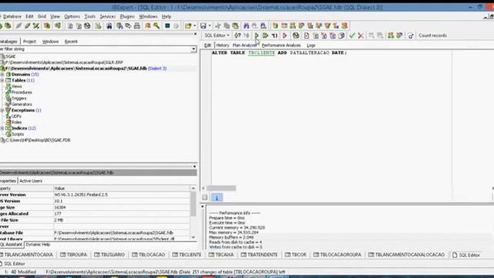Screen dimensions: 494x278
Task: Click the question mark icon beside SQL Editor dropdown
Action: 238,36
